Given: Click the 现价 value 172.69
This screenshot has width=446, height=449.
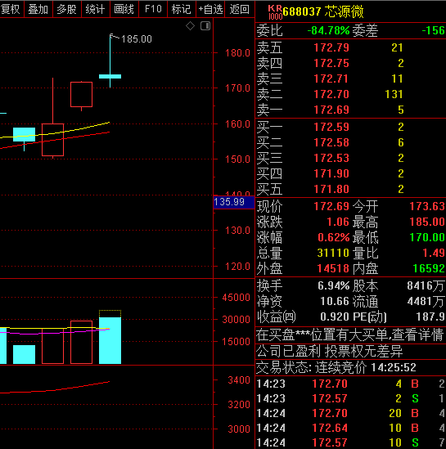Looking at the screenshot, I should [x=331, y=206].
